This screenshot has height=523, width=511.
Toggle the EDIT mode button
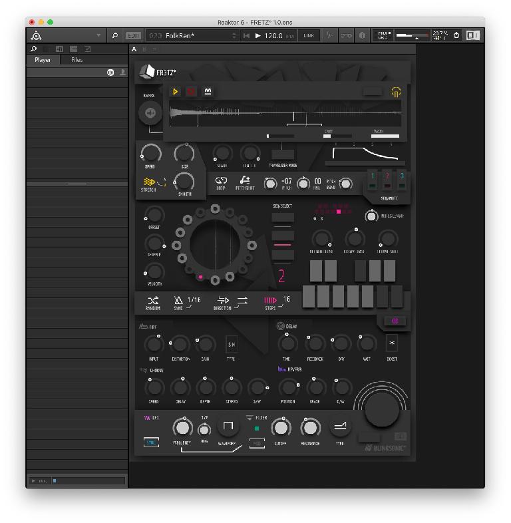coord(133,35)
